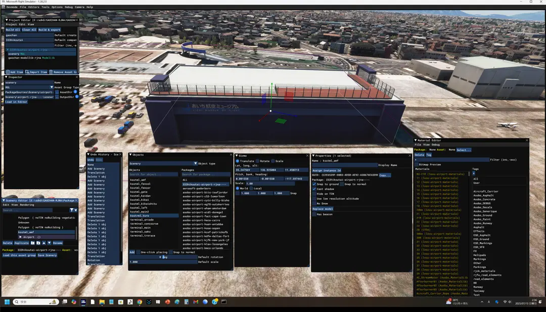This screenshot has height=312, width=546.
Task: Toggle Cast shadow checkbox
Action: [x=314, y=189]
